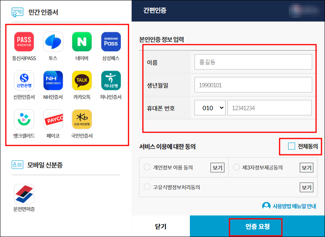This screenshot has width=325, height=237.
Task: Pick the 하나인증서 icon
Action: 111,81
